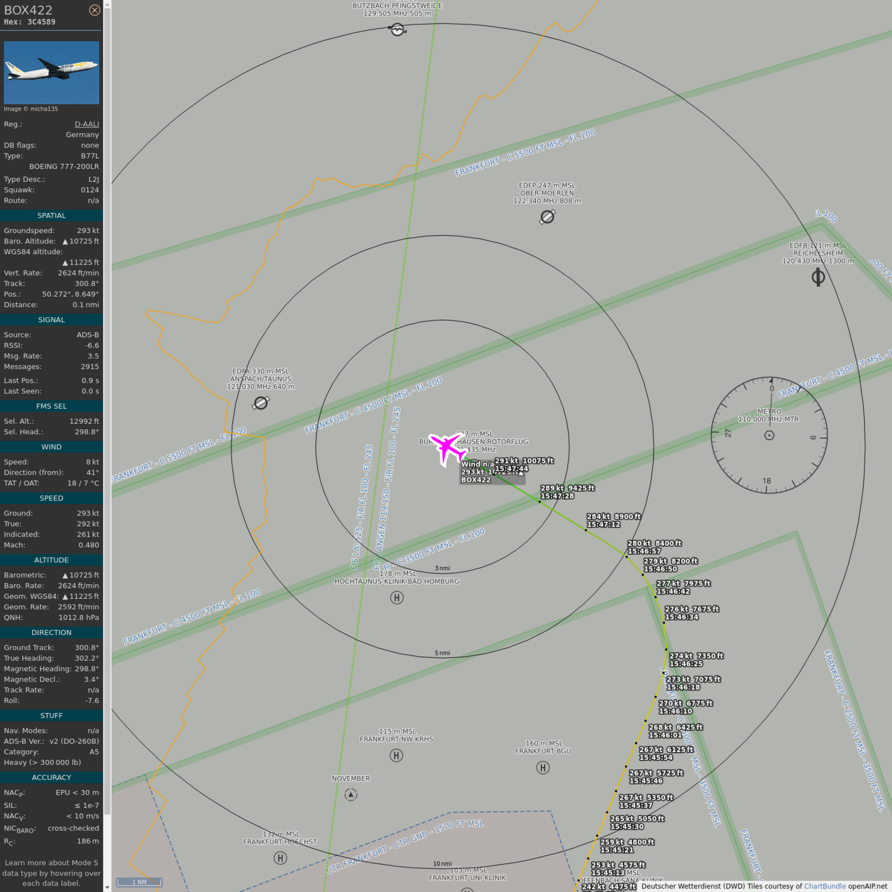Click the sidebar scrollbar down arrow
Screen dimensions: 892x892
point(107,887)
